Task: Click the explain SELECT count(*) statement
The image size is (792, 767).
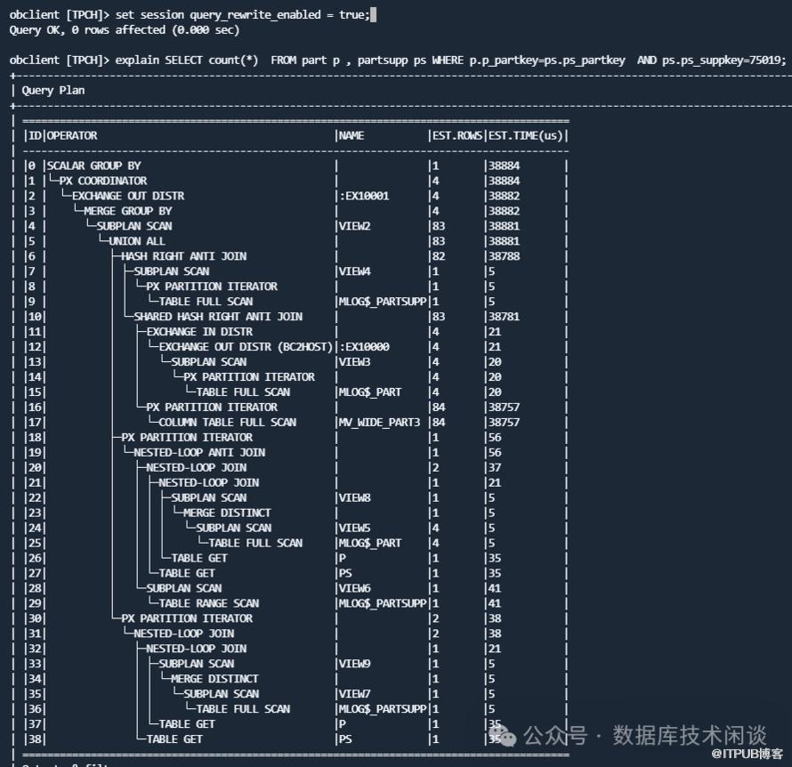Action: tap(450, 61)
